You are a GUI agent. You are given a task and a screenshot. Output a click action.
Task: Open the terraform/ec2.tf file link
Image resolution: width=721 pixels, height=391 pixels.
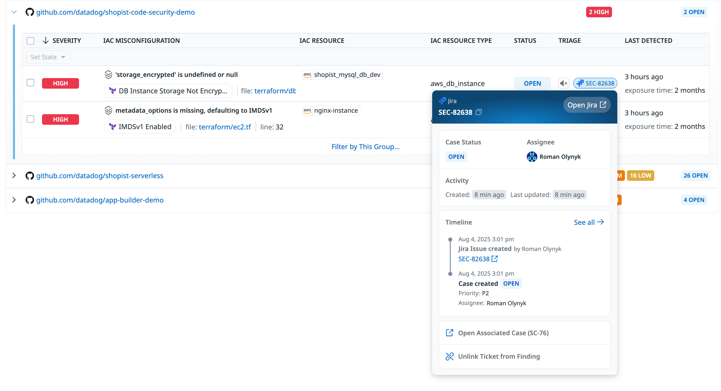(225, 127)
